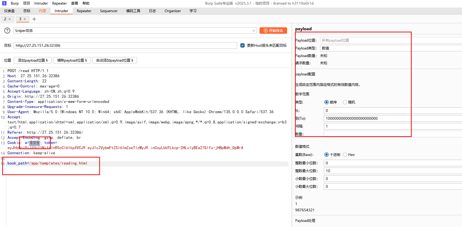This screenshot has width=462, height=227.
Task: Switch to the 代理 tab
Action: tap(42, 11)
